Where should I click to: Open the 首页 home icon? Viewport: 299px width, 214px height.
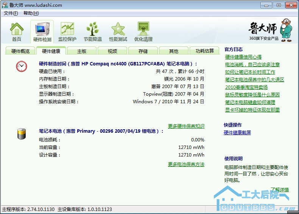(17, 32)
